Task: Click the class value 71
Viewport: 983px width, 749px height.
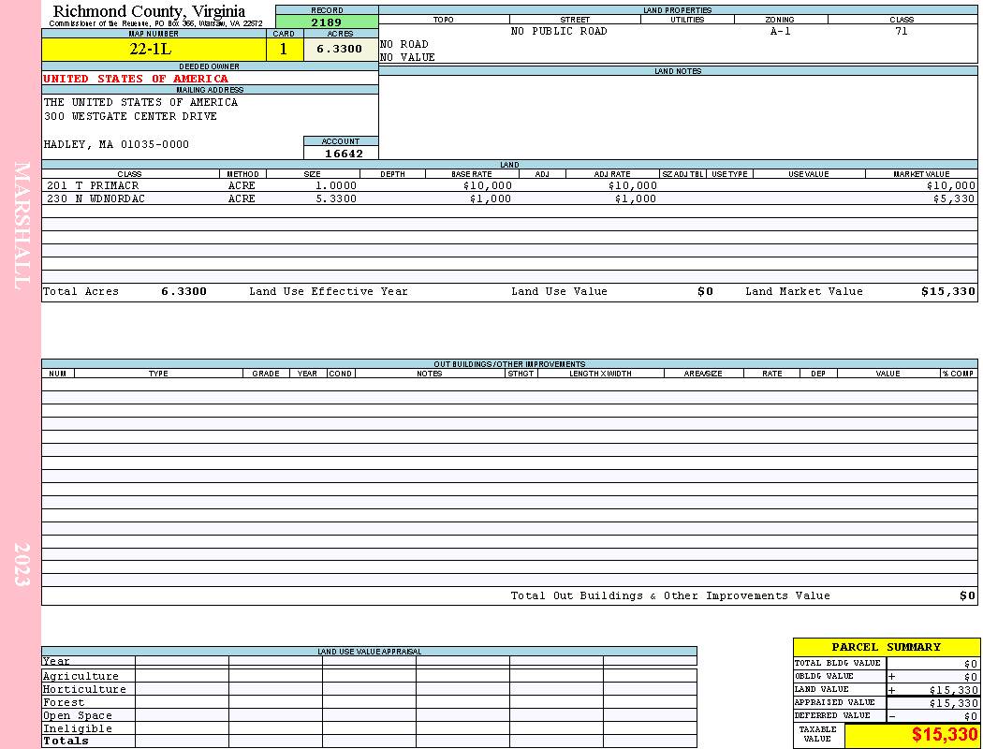Action: [902, 31]
